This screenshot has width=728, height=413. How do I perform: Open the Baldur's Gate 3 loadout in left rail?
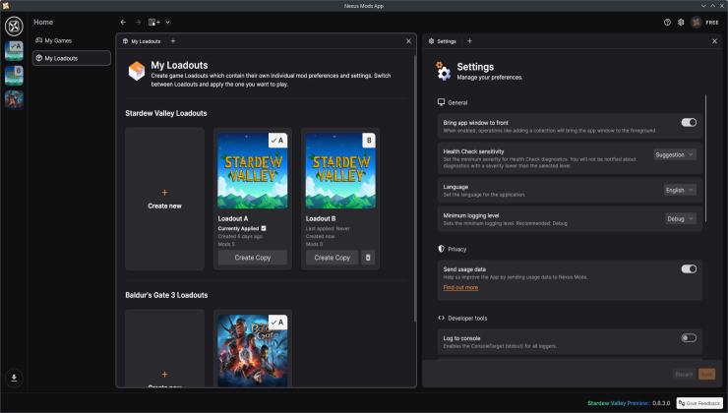pyautogui.click(x=15, y=99)
